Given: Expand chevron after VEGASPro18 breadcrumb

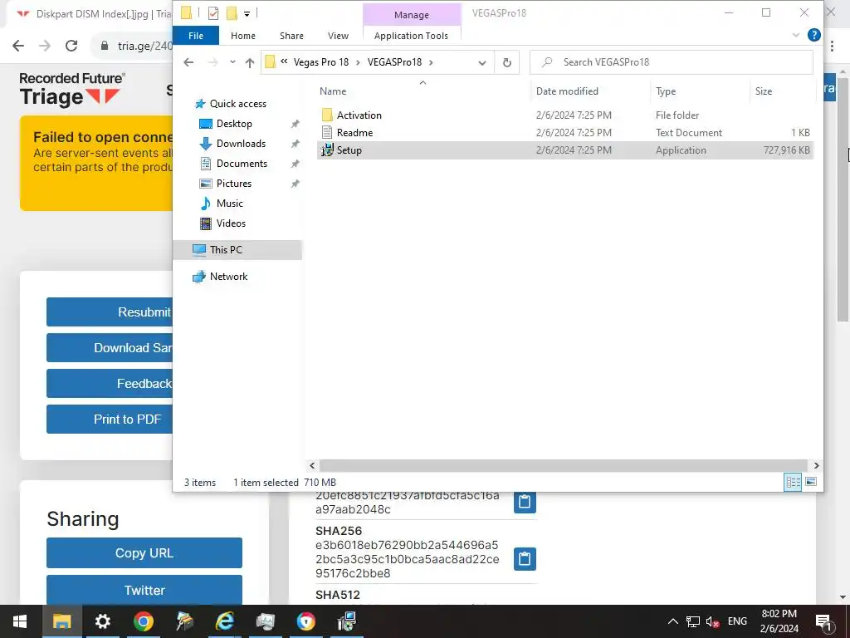Looking at the screenshot, I should 431,62.
